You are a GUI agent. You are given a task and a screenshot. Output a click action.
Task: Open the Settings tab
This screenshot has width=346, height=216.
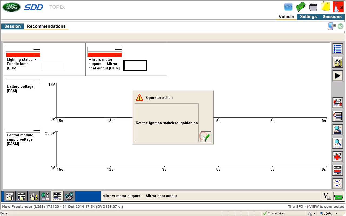pyautogui.click(x=308, y=16)
